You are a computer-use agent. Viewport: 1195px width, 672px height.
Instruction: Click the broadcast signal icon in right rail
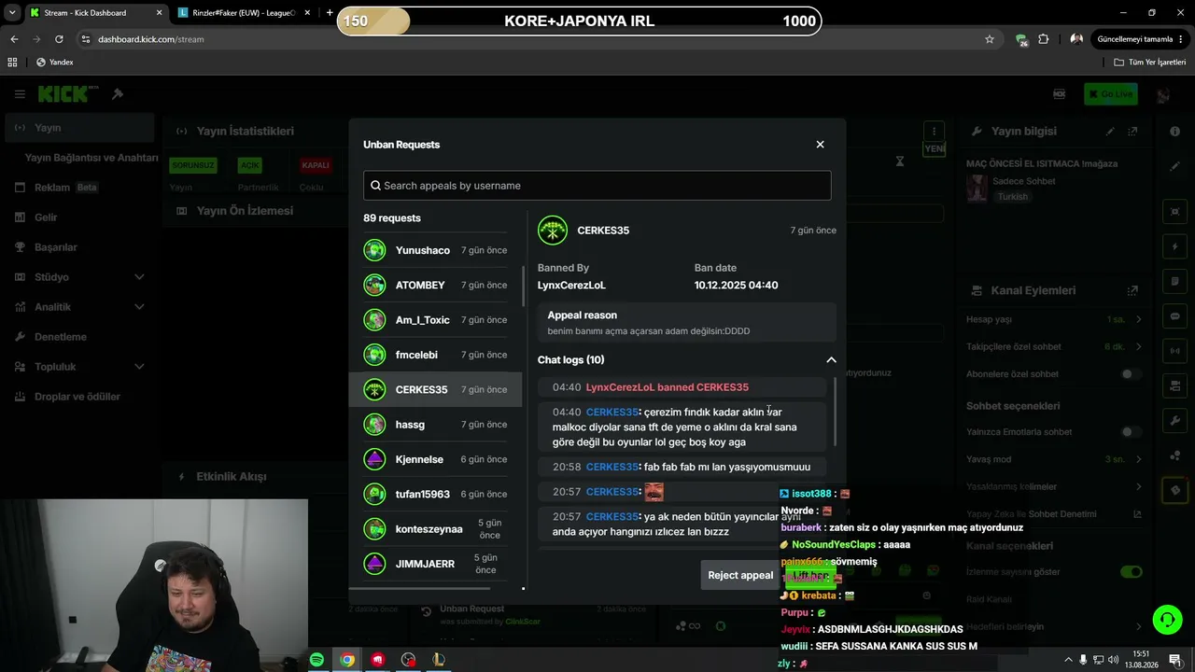point(1174,351)
